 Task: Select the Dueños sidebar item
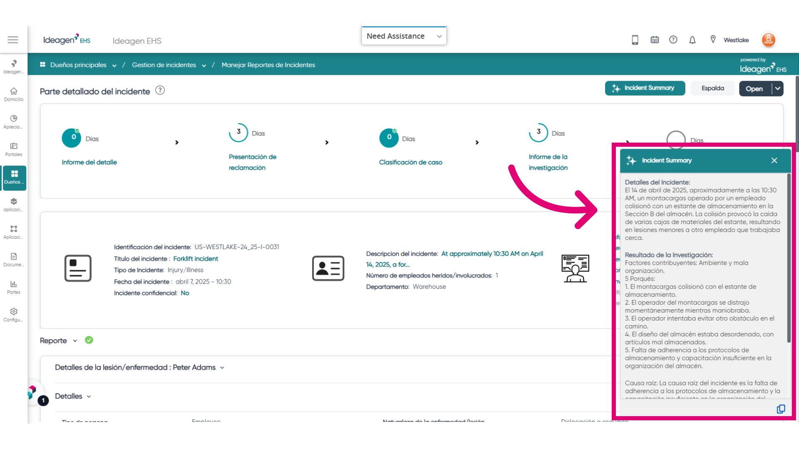tap(14, 178)
